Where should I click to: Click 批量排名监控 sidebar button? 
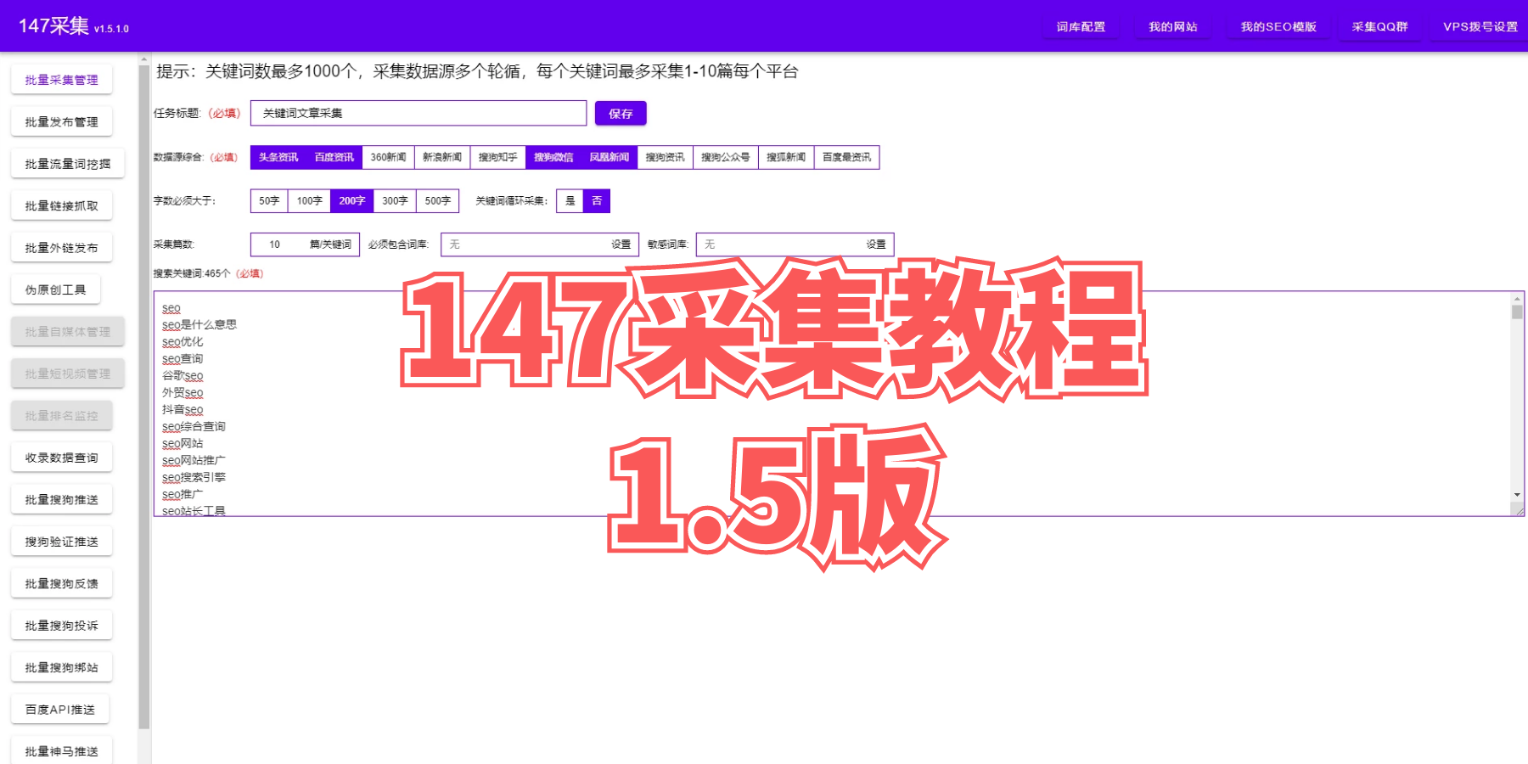62,416
